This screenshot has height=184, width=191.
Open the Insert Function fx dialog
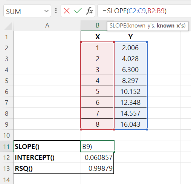click(89, 11)
